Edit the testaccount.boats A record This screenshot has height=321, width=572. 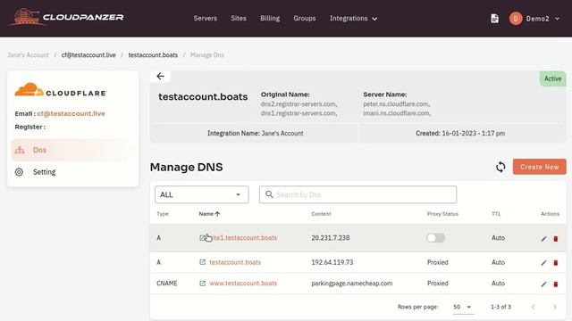543,263
